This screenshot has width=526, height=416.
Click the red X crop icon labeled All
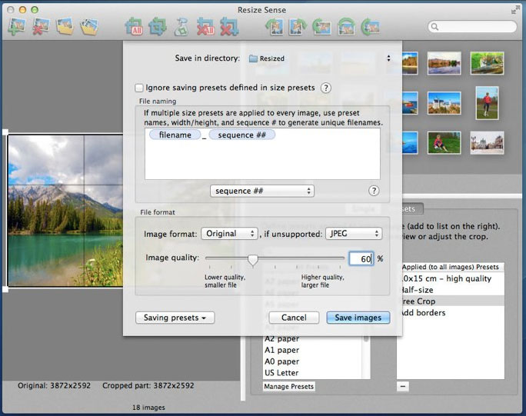205,27
